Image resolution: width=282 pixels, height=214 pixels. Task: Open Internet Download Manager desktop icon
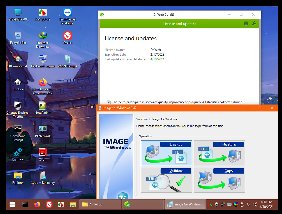[x=43, y=40]
